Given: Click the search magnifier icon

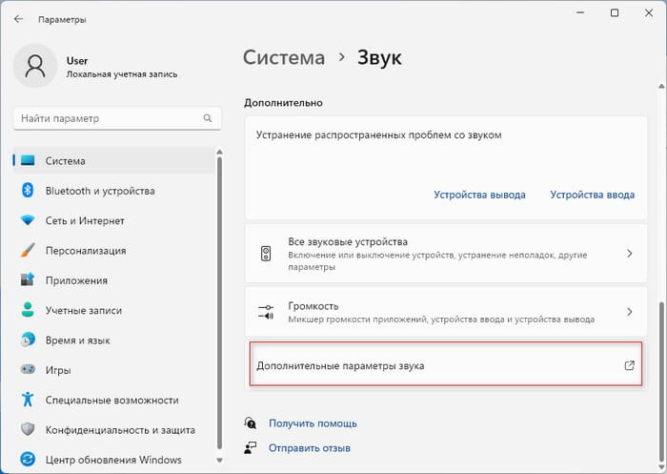Looking at the screenshot, I should pyautogui.click(x=207, y=118).
